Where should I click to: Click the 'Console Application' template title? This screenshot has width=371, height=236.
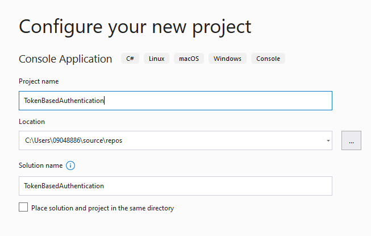(65, 59)
